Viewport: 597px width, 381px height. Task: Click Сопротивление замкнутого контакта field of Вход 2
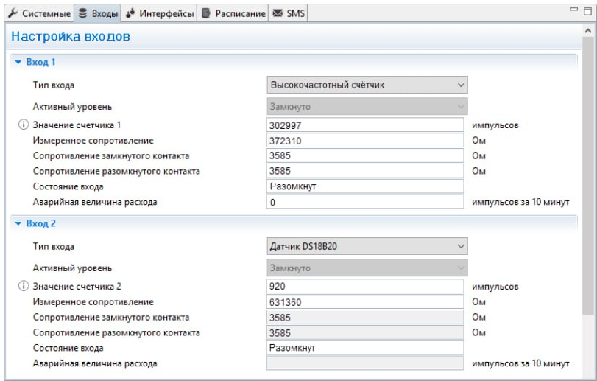[364, 318]
